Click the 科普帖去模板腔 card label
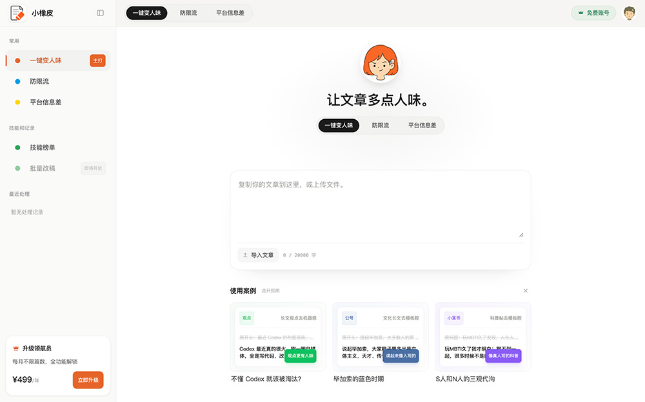645x402 pixels. 506,318
